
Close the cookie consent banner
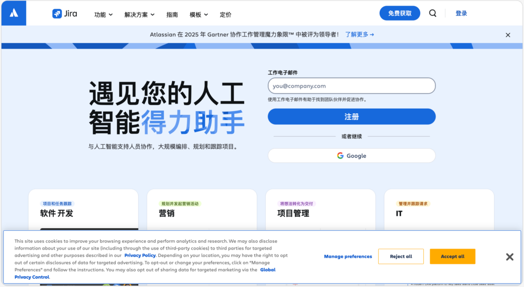(510, 257)
